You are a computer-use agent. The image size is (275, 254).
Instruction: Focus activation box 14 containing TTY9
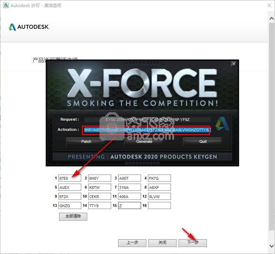pyautogui.click(x=100, y=205)
